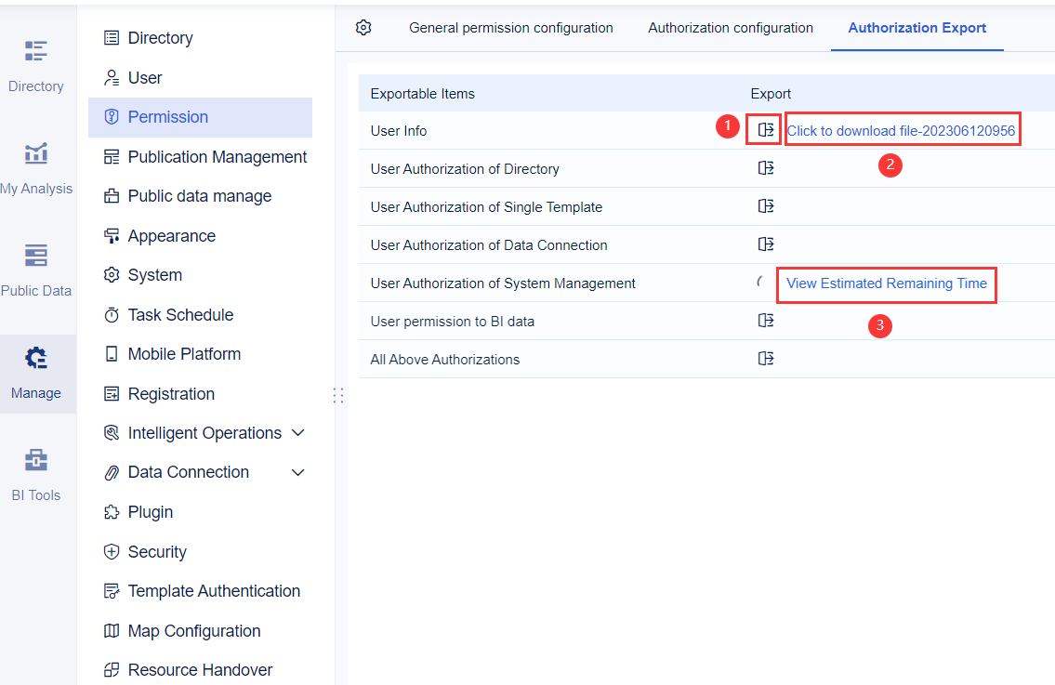Export the User Info item

(x=763, y=128)
